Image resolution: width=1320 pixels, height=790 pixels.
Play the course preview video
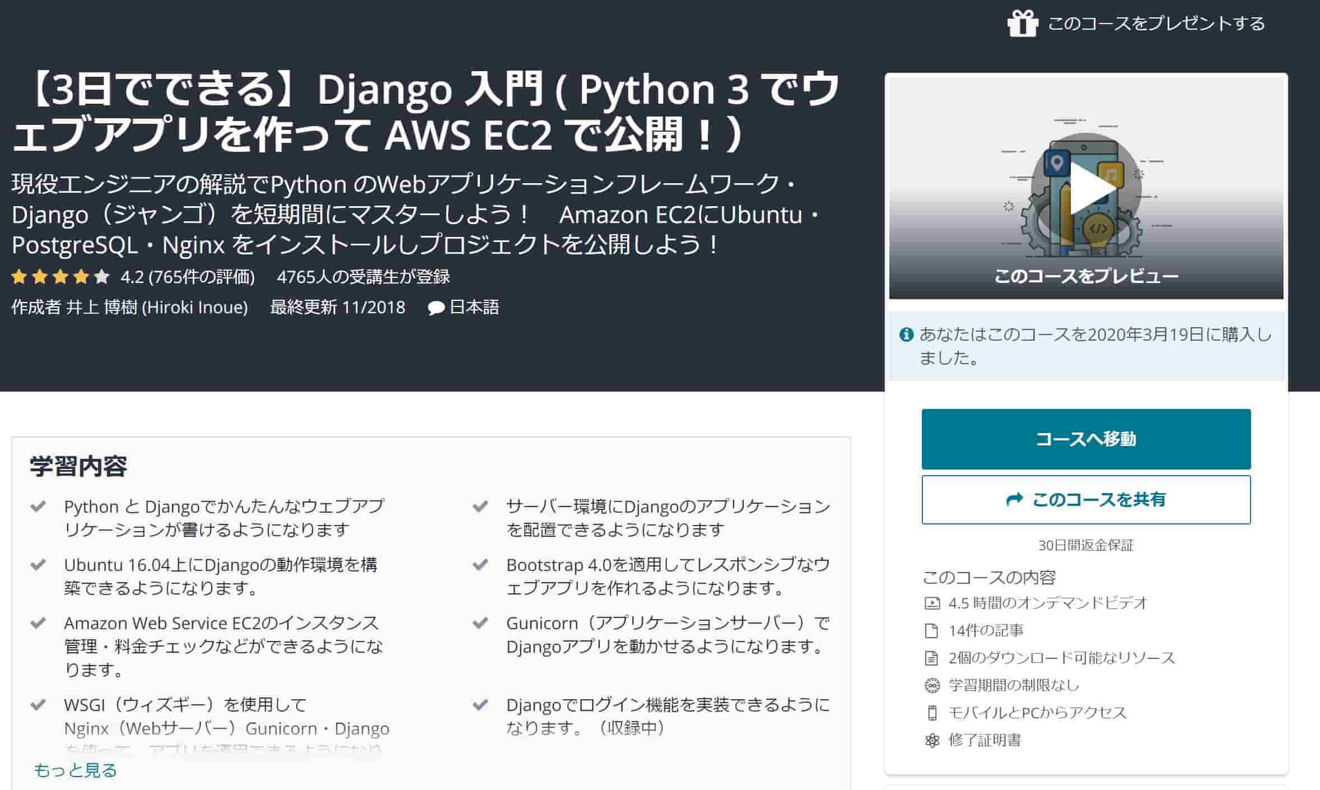[x=1086, y=189]
